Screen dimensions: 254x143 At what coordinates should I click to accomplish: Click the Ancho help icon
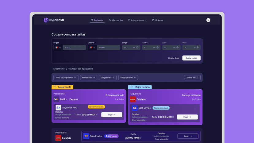[x=157, y=48]
